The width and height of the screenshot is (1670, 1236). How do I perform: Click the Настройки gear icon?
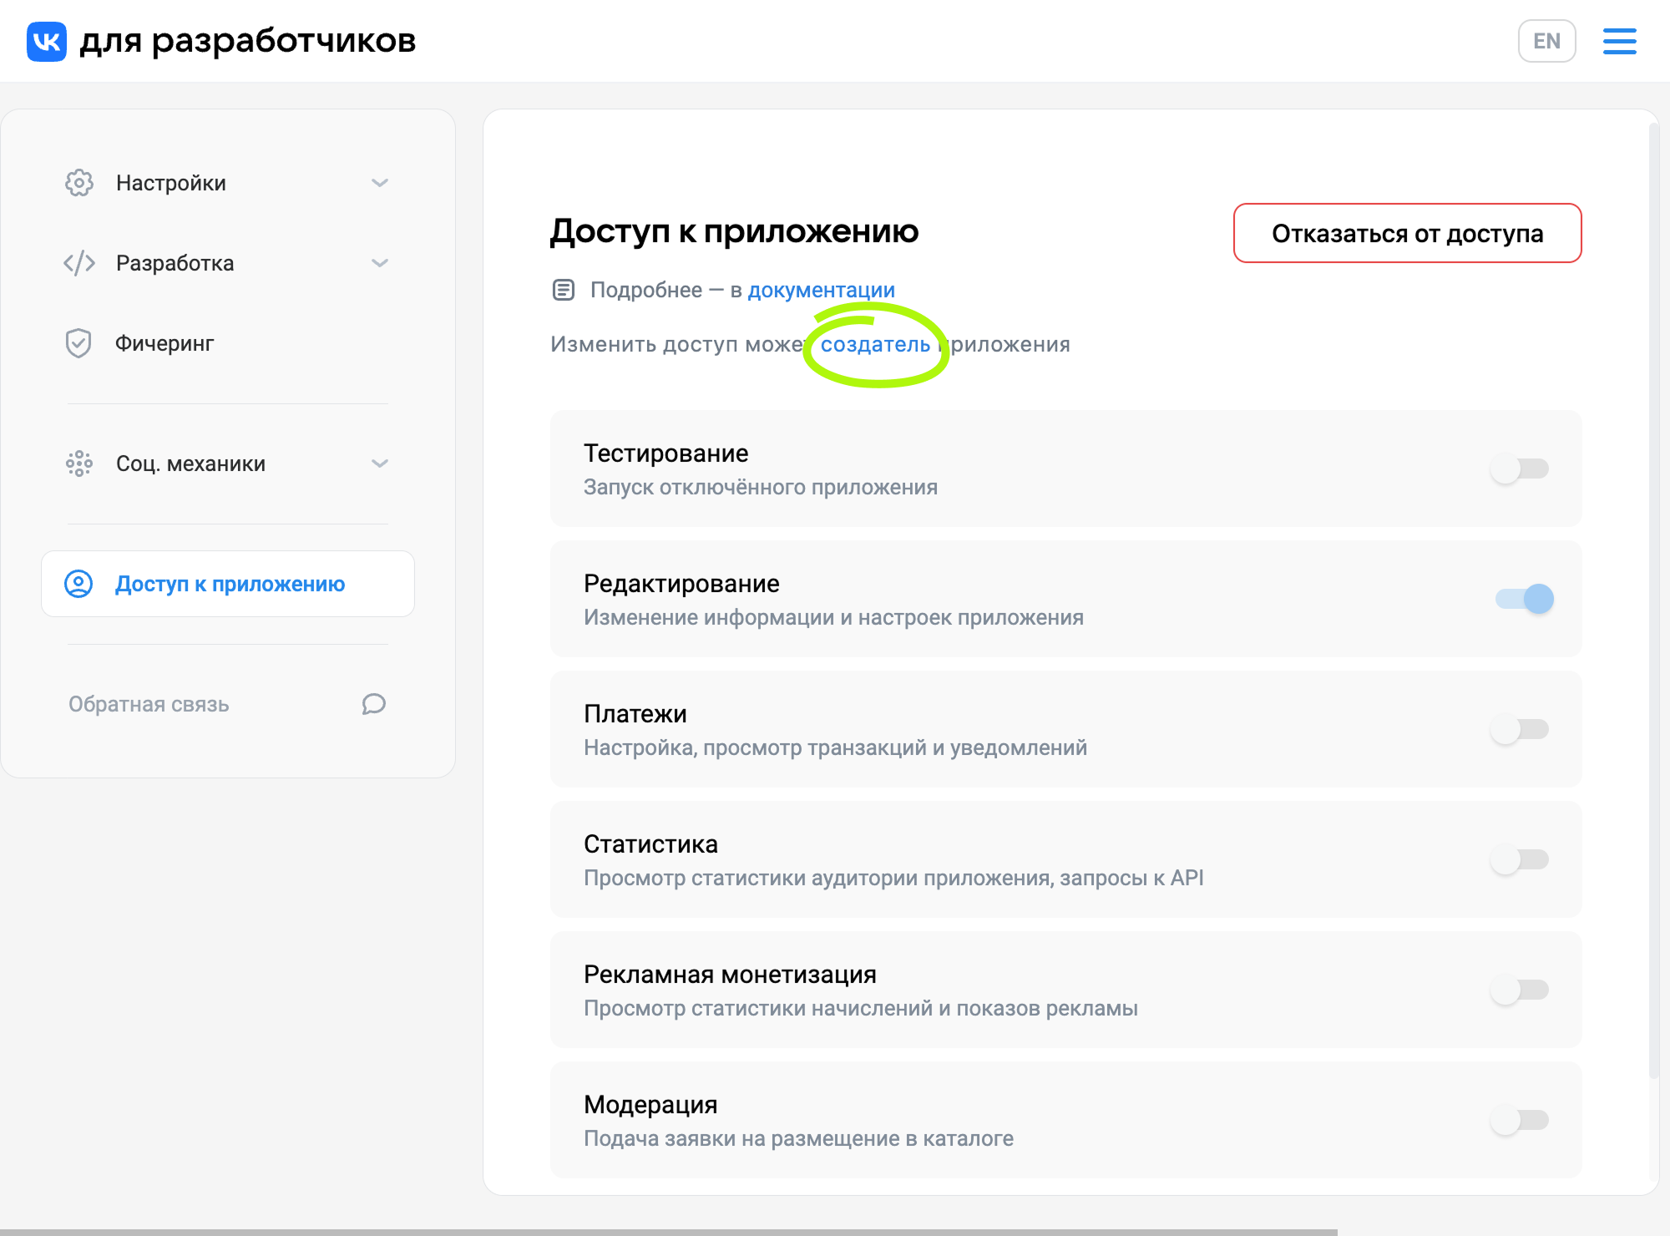(79, 183)
